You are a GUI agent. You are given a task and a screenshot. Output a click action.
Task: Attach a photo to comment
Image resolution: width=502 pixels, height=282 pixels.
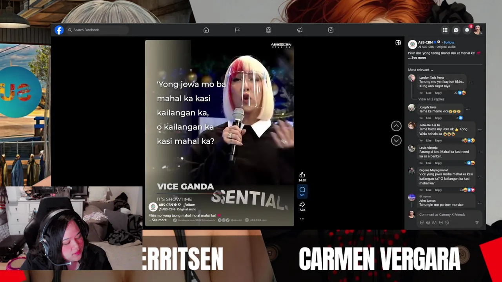434,222
